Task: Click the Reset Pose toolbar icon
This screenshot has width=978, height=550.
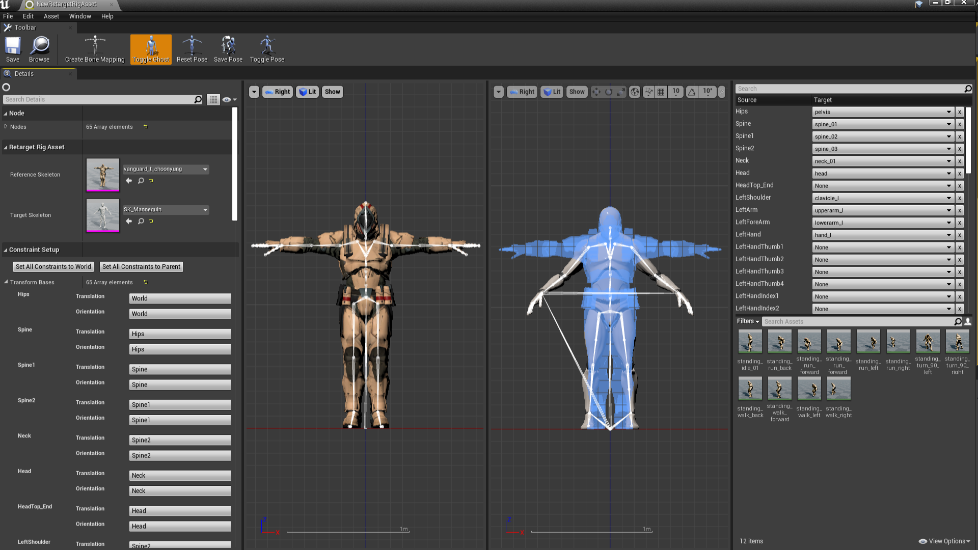Action: coord(192,48)
